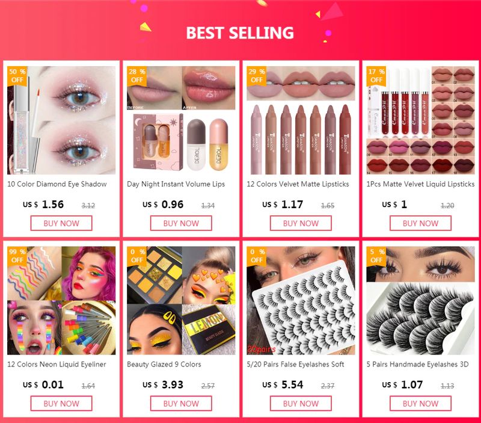
Task: Open the 12 Colors Neon Liquid Eyeliner image
Action: [x=61, y=300]
